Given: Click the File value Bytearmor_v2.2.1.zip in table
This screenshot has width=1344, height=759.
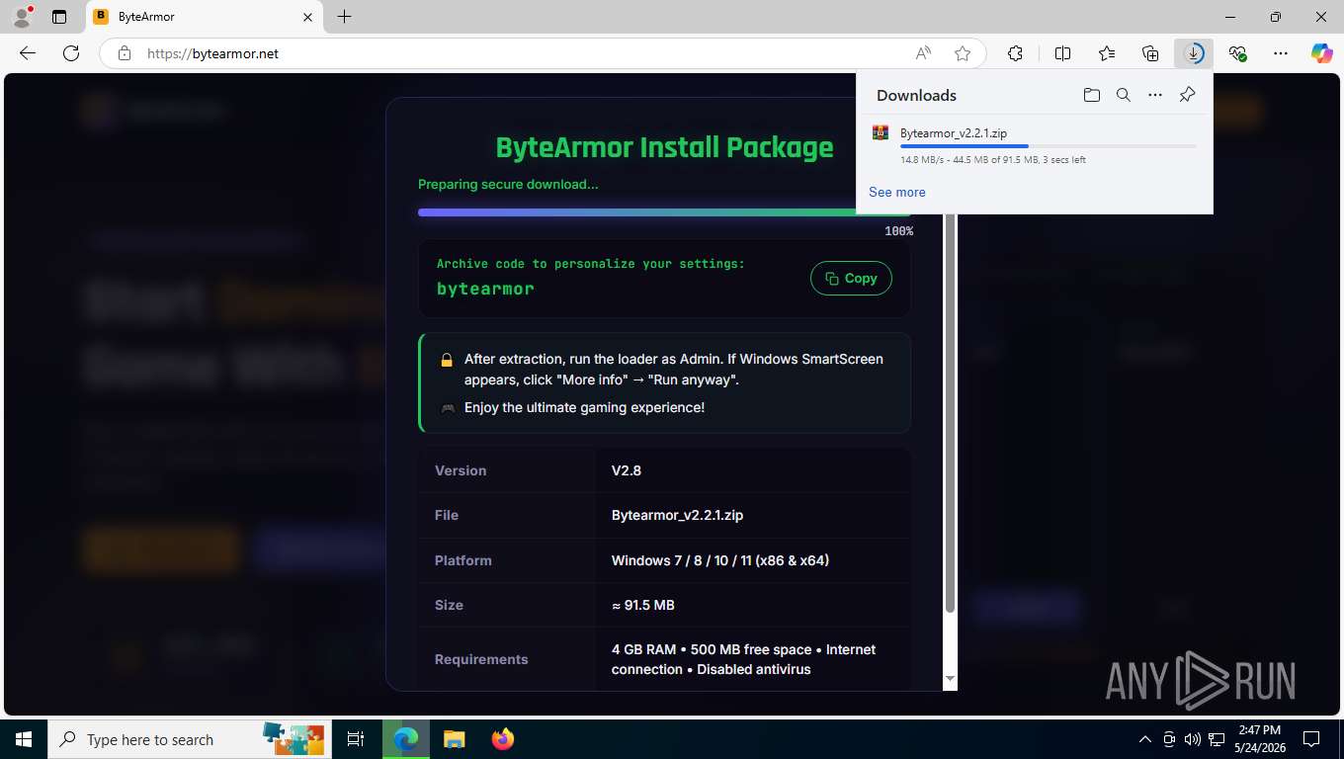Looking at the screenshot, I should tap(677, 515).
